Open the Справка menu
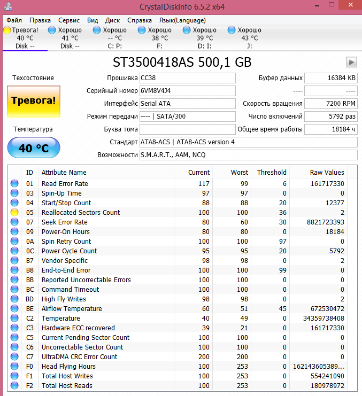This screenshot has width=362, height=396. (140, 20)
